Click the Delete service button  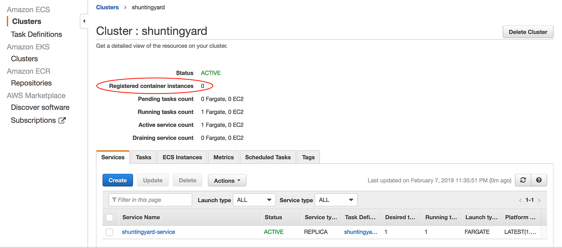[x=187, y=181]
